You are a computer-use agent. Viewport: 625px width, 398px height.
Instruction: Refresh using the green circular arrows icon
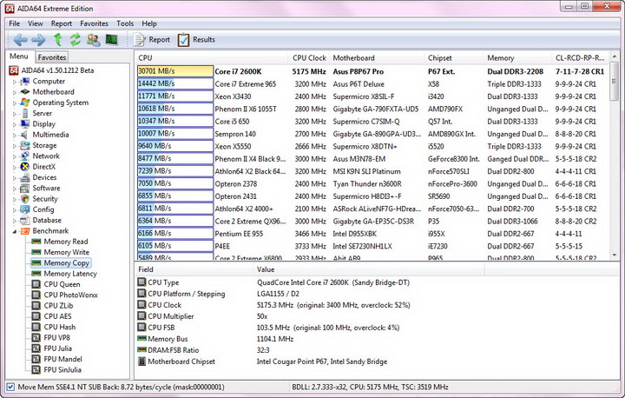[76, 39]
